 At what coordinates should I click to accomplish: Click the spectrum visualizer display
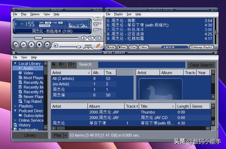pos(79,24)
